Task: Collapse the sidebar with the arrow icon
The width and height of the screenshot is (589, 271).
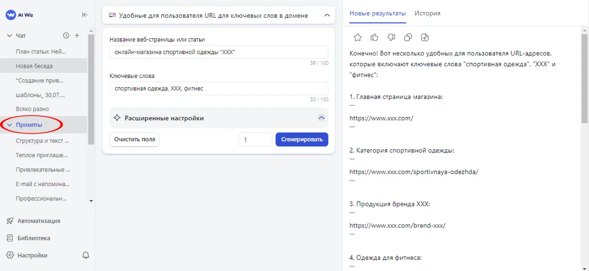Action: 85,15
